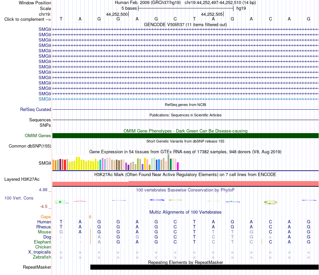Click the orange gap count '6'

click(x=90, y=217)
